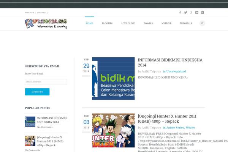Open the LinkedIn social icon

click(197, 13)
